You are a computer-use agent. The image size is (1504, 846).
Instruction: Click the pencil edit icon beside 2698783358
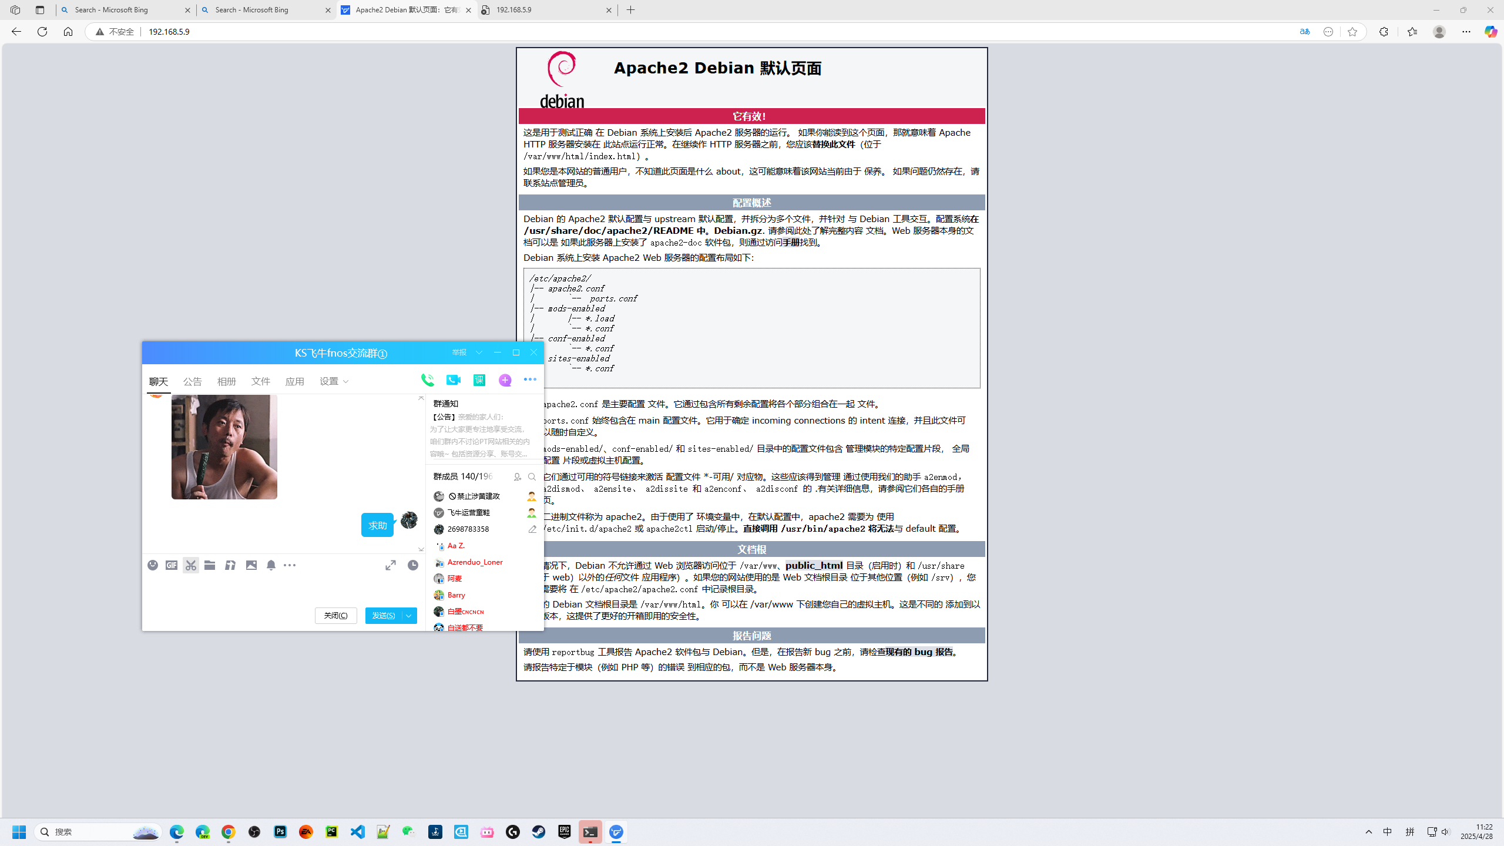(x=532, y=529)
